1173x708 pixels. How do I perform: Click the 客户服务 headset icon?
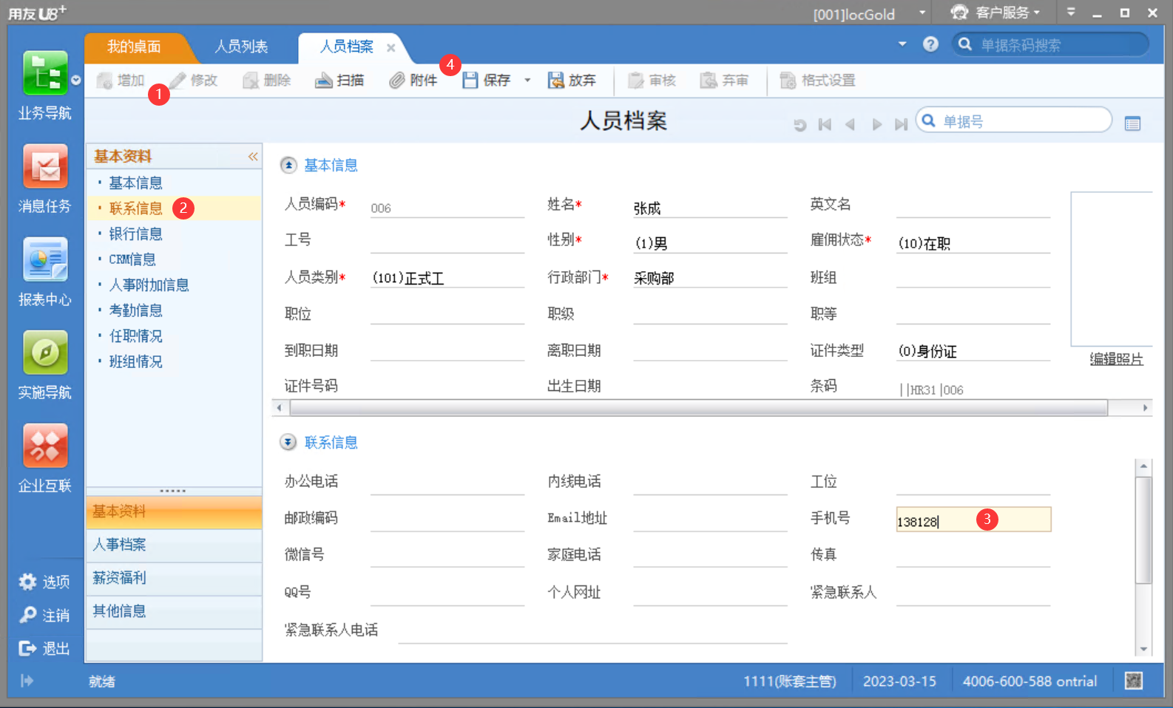(x=959, y=12)
